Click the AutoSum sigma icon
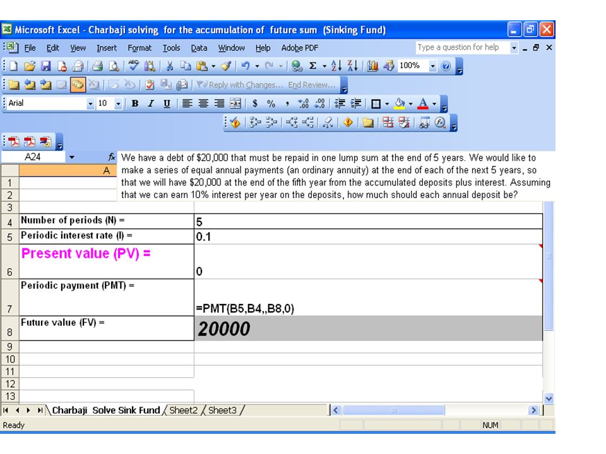606x454 pixels. pos(313,66)
